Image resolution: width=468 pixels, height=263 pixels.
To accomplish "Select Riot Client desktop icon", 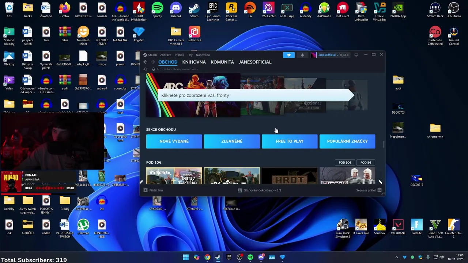I will coord(343,10).
